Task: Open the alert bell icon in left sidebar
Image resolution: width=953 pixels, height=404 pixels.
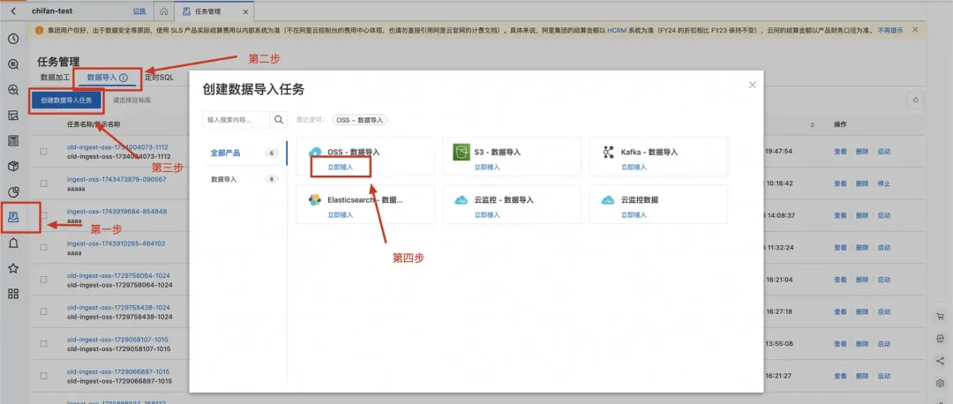Action: click(13, 243)
